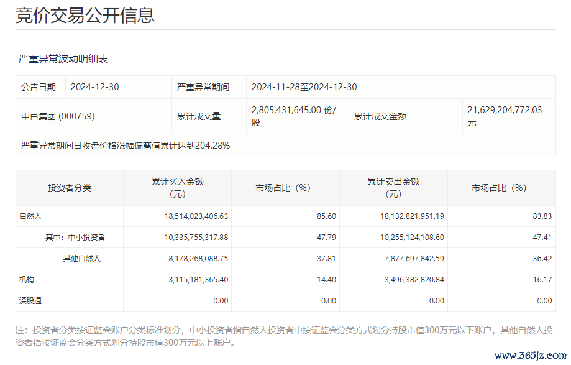Select sell amount 18,132,821,951.19

click(412, 216)
